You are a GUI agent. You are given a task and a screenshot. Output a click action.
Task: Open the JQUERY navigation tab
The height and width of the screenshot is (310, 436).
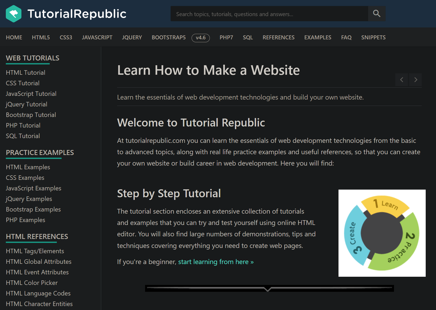[x=132, y=37]
